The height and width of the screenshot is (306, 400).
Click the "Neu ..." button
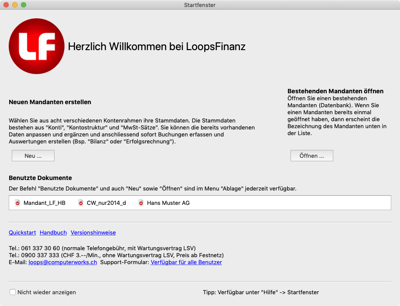point(33,156)
